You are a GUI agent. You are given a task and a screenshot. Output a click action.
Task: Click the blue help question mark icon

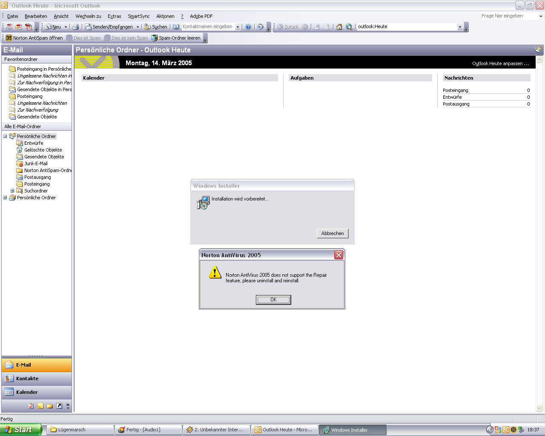(x=248, y=27)
